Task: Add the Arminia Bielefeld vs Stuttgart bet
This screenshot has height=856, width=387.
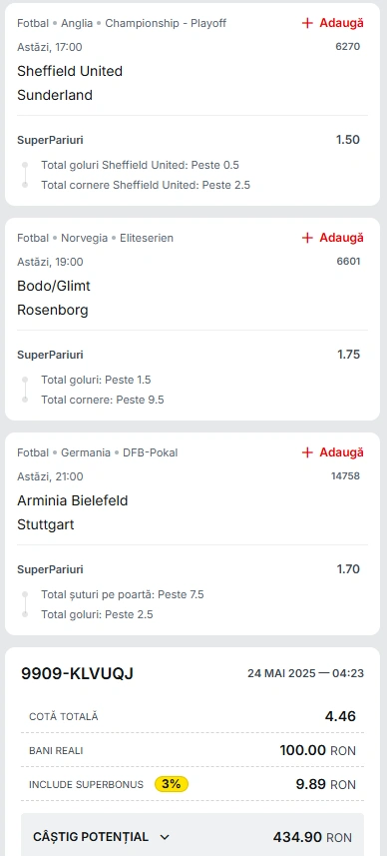Action: pyautogui.click(x=332, y=452)
